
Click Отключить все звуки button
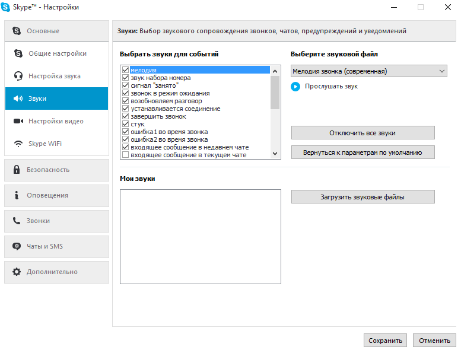pyautogui.click(x=363, y=133)
